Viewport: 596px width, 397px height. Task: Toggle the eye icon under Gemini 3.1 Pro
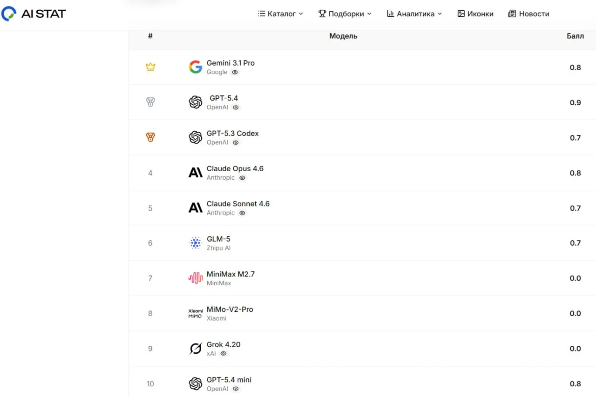pyautogui.click(x=235, y=72)
